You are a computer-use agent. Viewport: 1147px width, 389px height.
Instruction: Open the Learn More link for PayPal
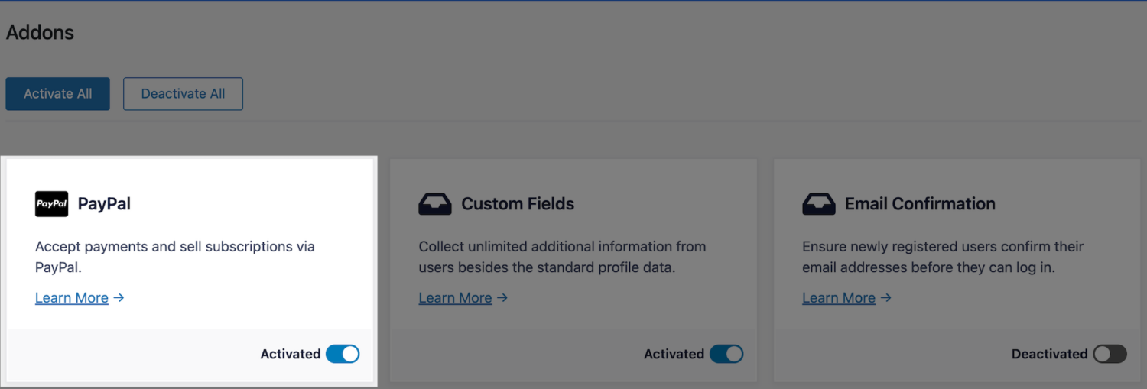(72, 298)
